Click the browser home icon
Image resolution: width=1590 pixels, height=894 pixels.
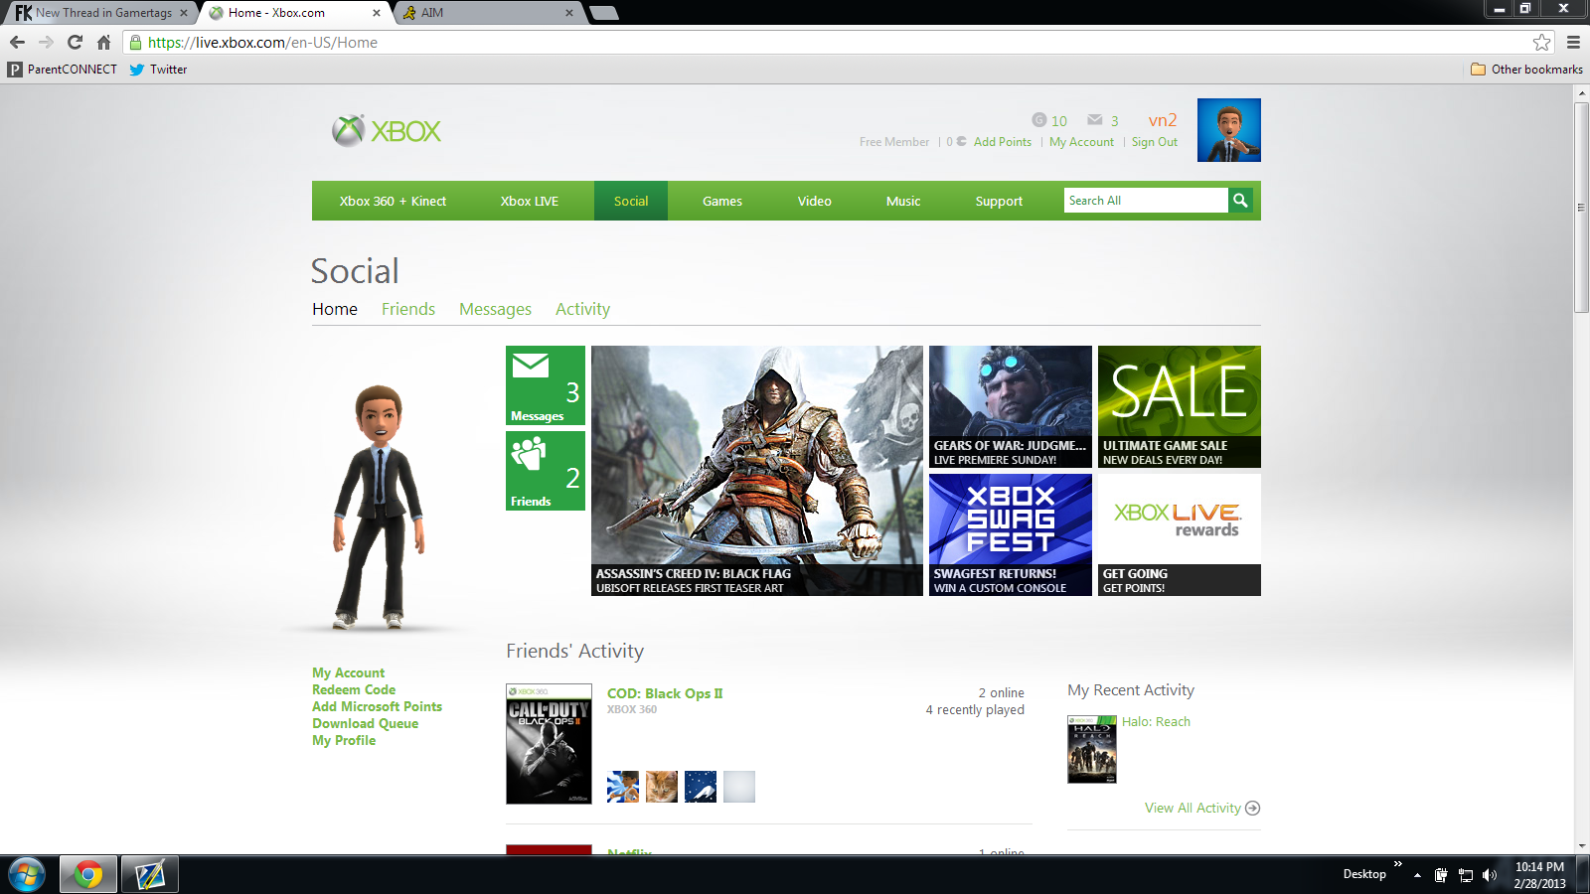click(x=103, y=42)
